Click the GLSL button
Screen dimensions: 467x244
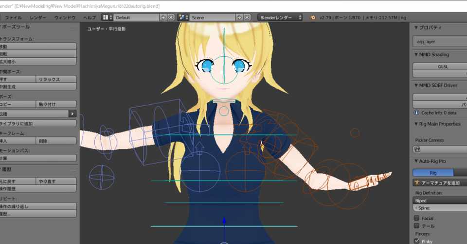[x=440, y=66]
